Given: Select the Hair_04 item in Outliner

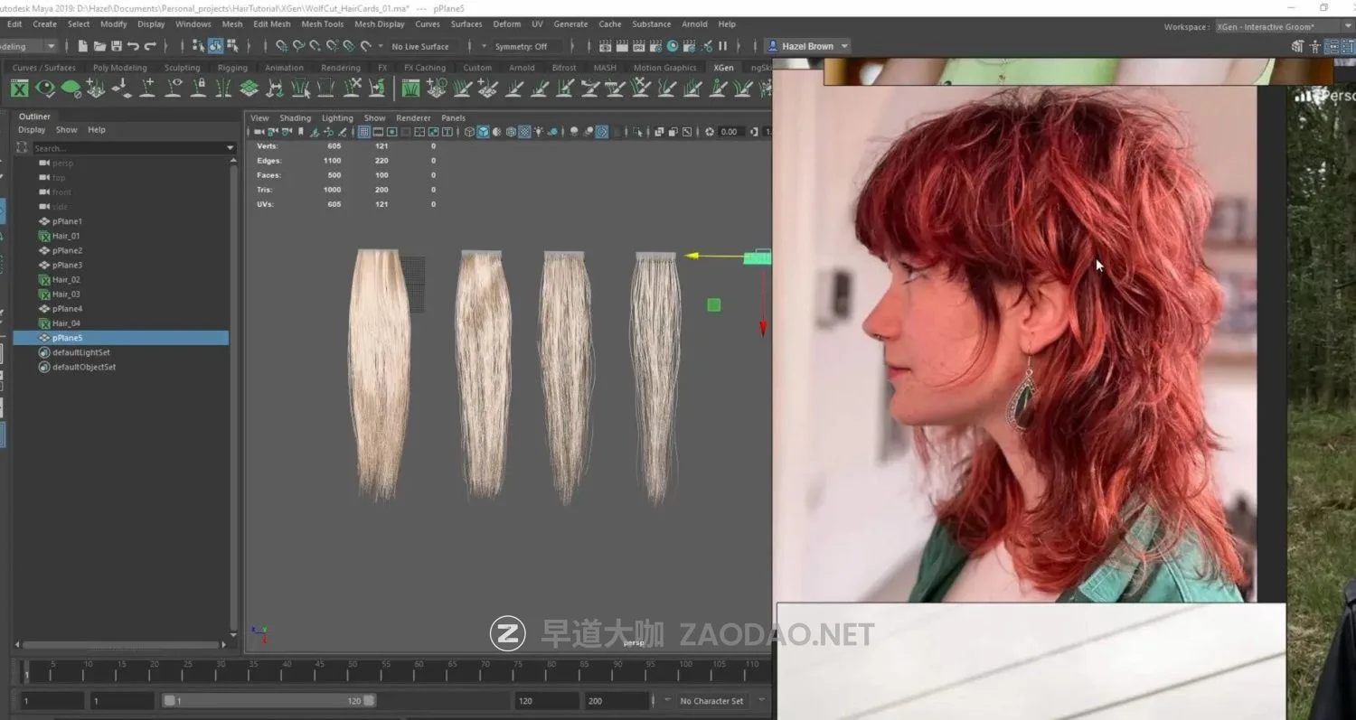Looking at the screenshot, I should coord(66,323).
